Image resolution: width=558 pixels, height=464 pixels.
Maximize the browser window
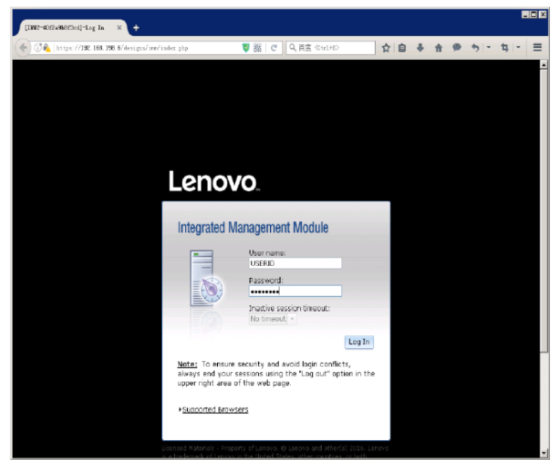pyautogui.click(x=534, y=14)
